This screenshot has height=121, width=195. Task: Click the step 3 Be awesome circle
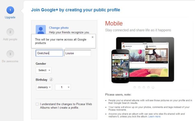[x=10, y=54]
